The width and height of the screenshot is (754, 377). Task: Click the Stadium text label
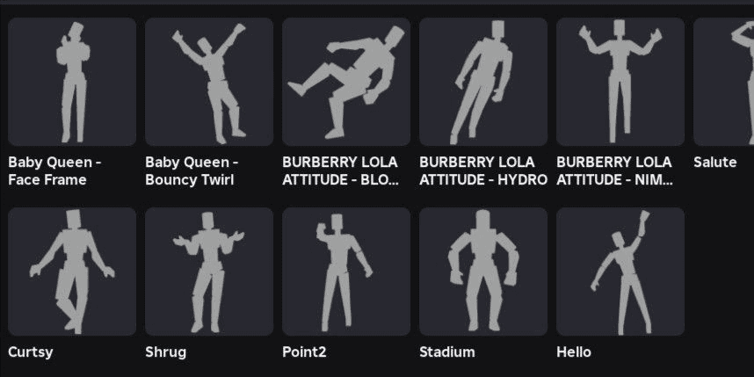[446, 352]
